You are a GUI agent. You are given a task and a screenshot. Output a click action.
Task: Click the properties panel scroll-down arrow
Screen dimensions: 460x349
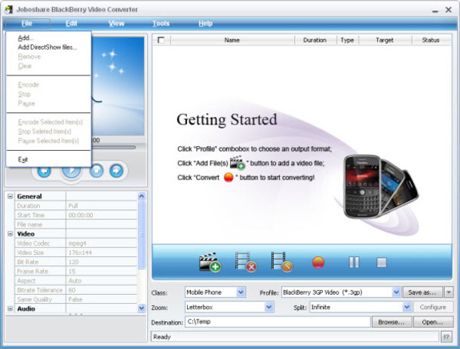coord(142,308)
